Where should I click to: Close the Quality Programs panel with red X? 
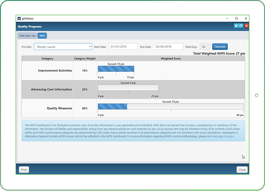(246, 26)
